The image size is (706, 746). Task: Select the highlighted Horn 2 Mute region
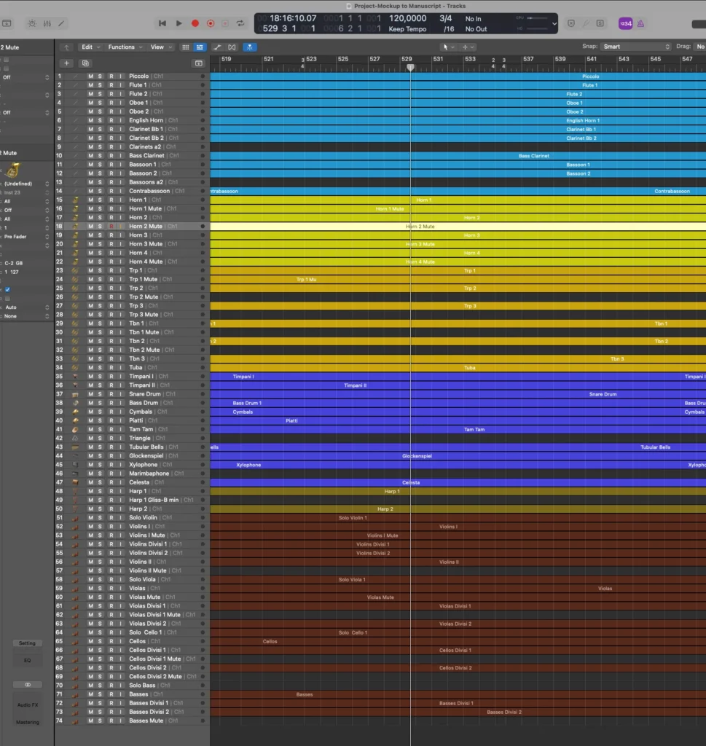(x=458, y=227)
